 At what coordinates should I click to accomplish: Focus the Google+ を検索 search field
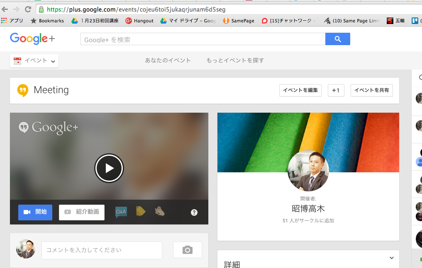(x=202, y=39)
